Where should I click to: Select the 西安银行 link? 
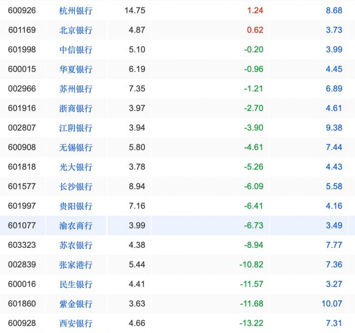(x=76, y=323)
